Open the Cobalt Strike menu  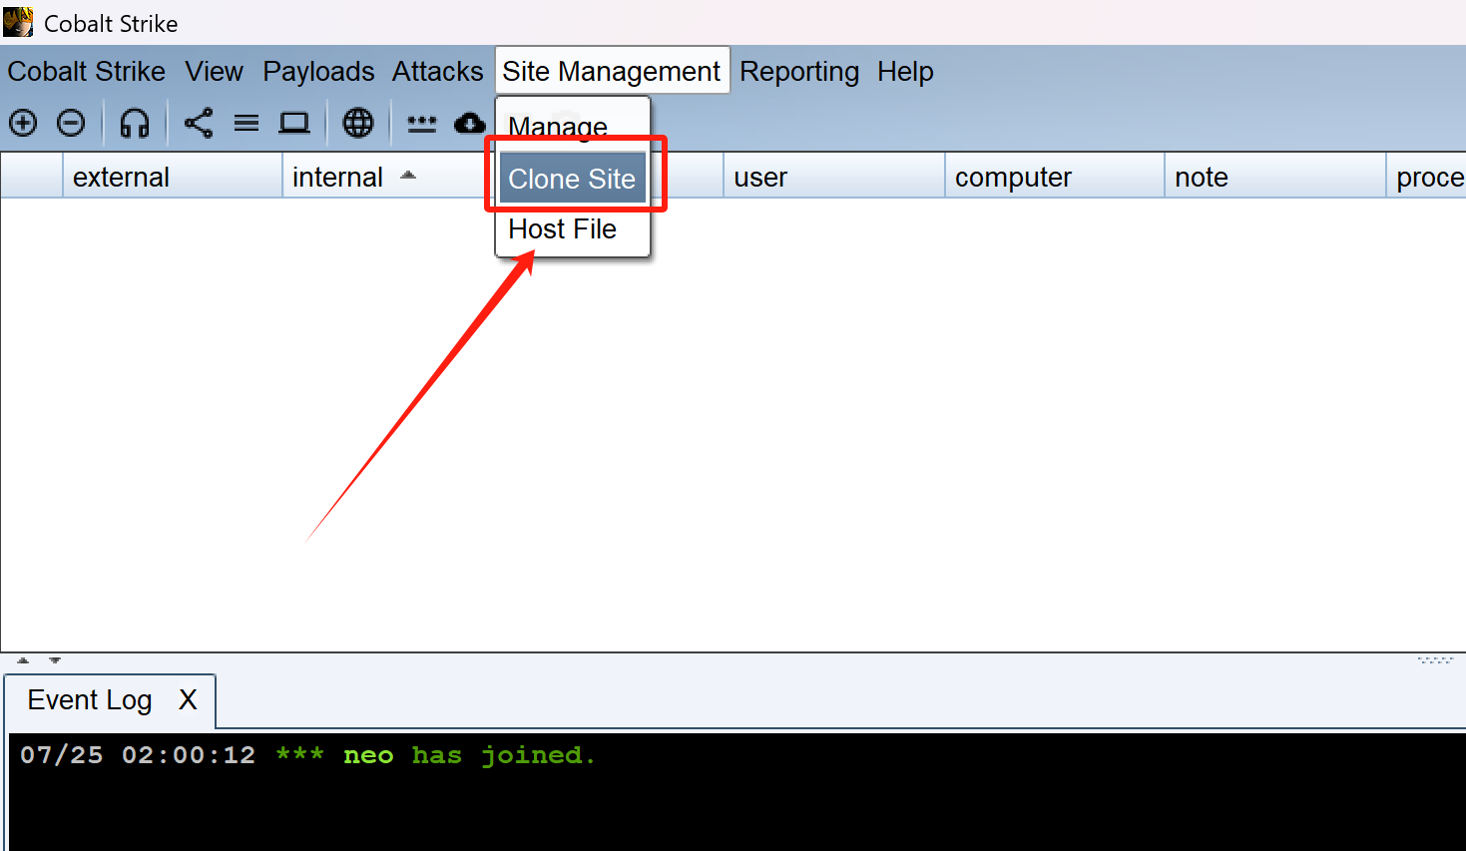(x=87, y=71)
